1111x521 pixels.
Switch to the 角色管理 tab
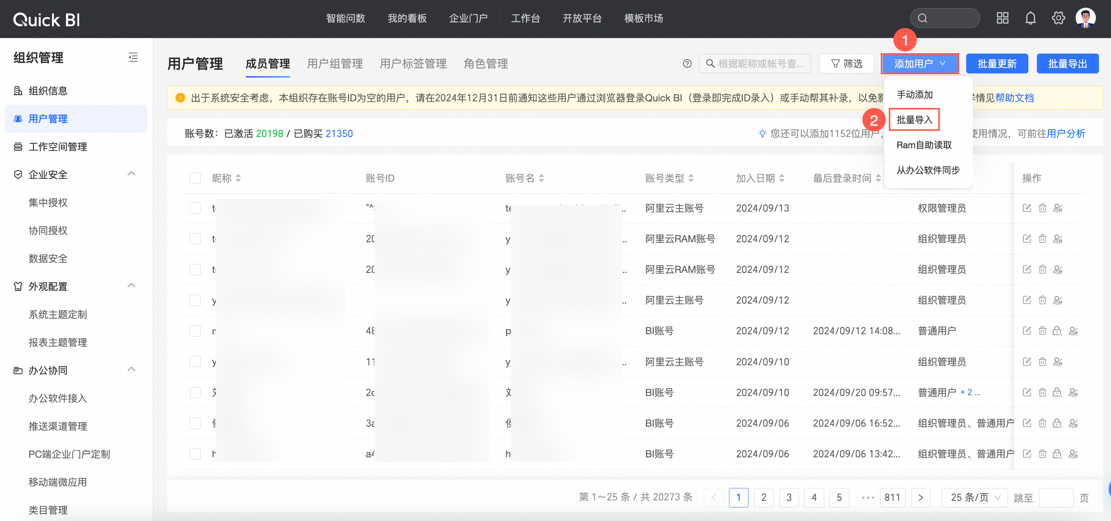486,64
